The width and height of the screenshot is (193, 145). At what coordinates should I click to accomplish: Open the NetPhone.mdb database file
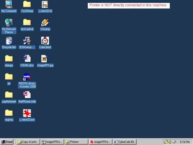coord(27,95)
